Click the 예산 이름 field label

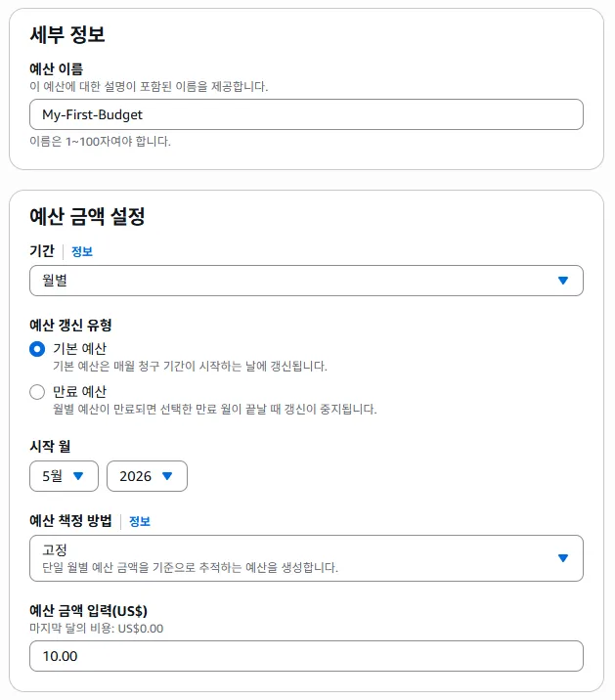pyautogui.click(x=57, y=68)
